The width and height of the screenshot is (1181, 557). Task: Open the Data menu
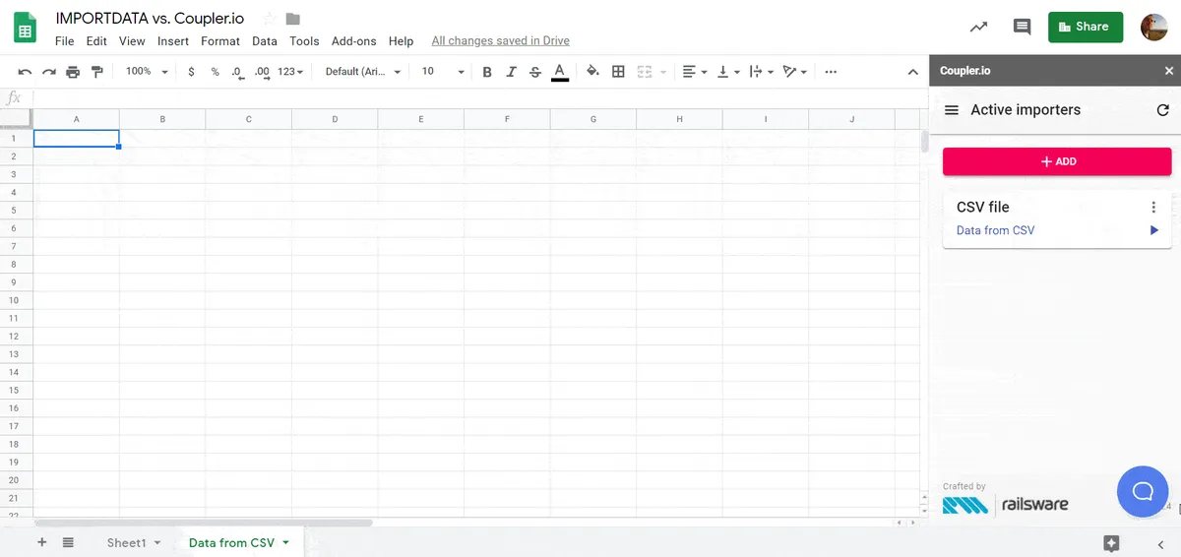click(x=265, y=41)
